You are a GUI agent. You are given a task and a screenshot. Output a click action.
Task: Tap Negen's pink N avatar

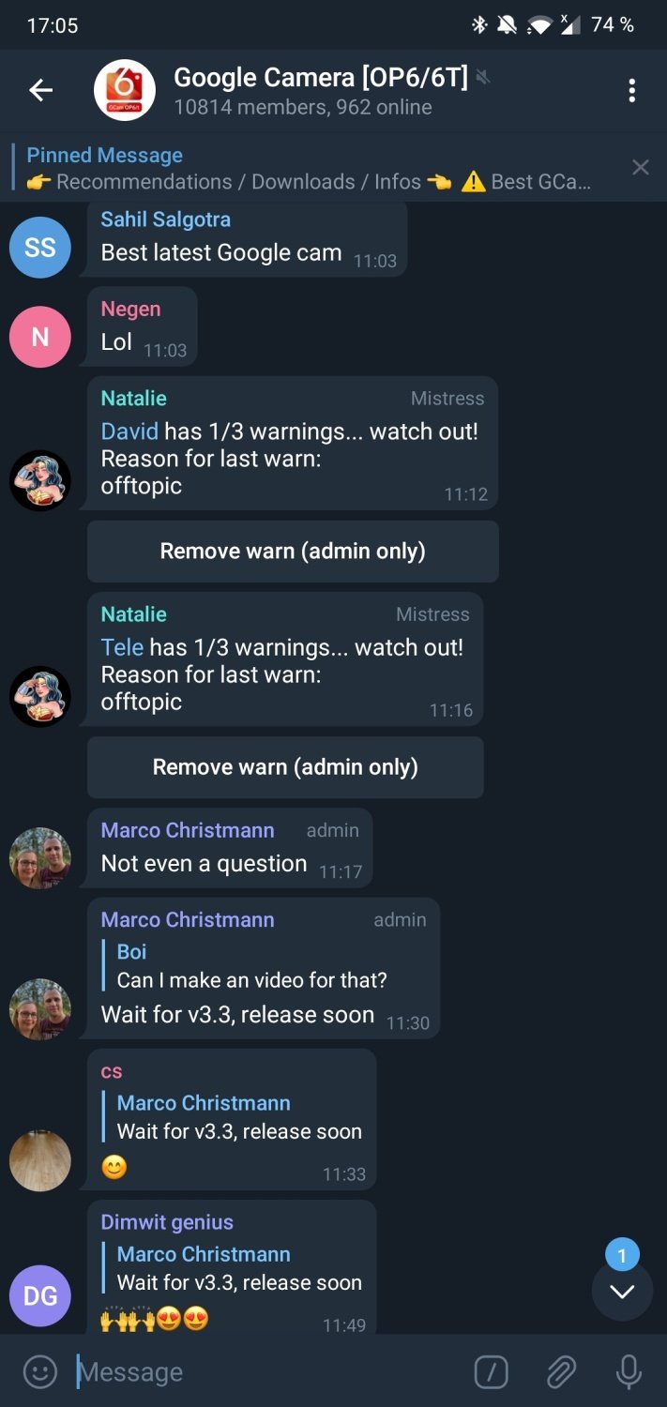pyautogui.click(x=39, y=337)
